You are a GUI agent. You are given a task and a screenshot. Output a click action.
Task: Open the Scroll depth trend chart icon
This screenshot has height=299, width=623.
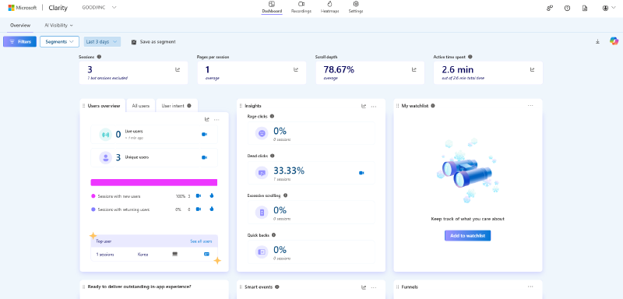(414, 69)
